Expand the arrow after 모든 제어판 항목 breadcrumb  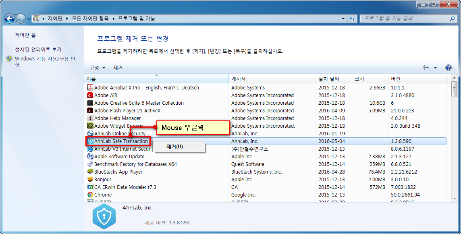pyautogui.click(x=113, y=19)
